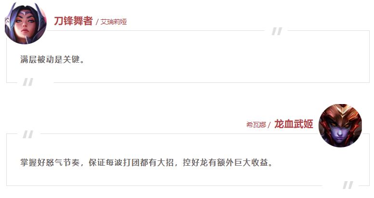The width and height of the screenshot is (374, 198).
Task: Click the phrase 保证每波打团都有大招
Action: click(x=131, y=163)
